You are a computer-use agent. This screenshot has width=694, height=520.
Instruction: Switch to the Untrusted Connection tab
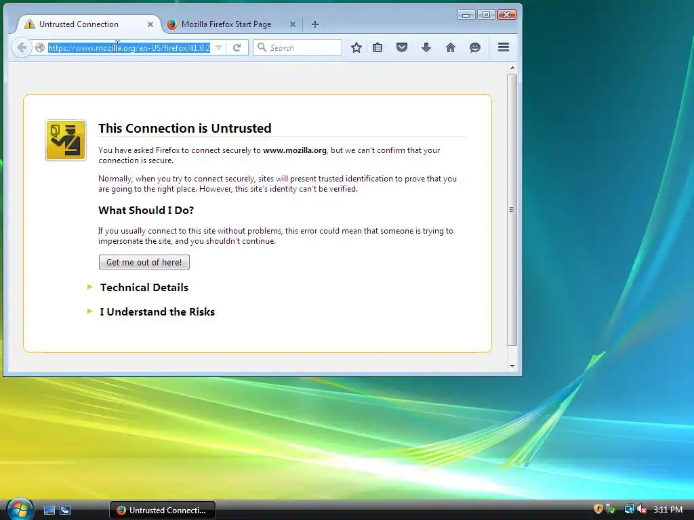coord(89,24)
